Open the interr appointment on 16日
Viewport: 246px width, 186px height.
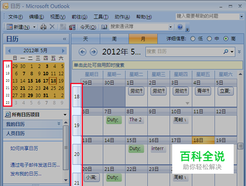coord(158,149)
